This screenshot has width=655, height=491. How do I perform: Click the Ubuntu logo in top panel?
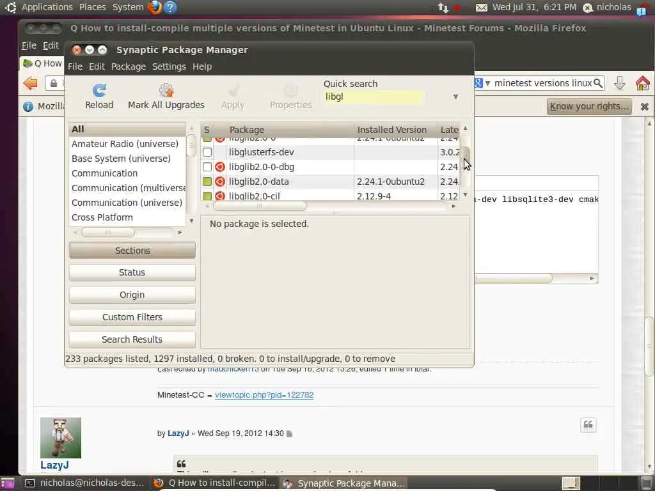(x=10, y=7)
